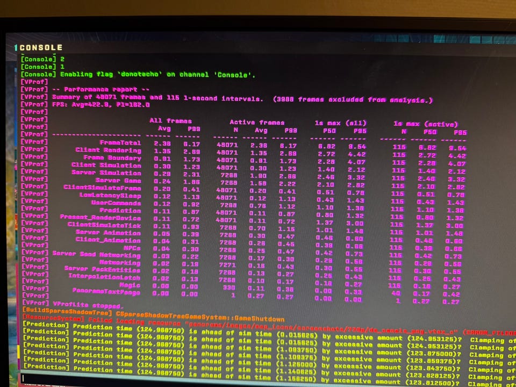Click the 'Present_RenderDevice' row label
The width and height of the screenshot is (516, 387).
(101, 218)
